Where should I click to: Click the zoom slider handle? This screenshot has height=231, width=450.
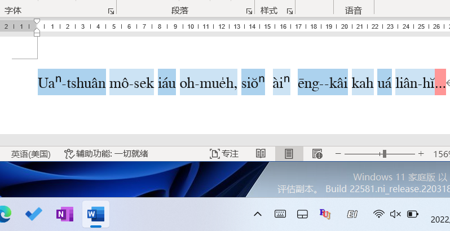pyautogui.click(x=384, y=154)
